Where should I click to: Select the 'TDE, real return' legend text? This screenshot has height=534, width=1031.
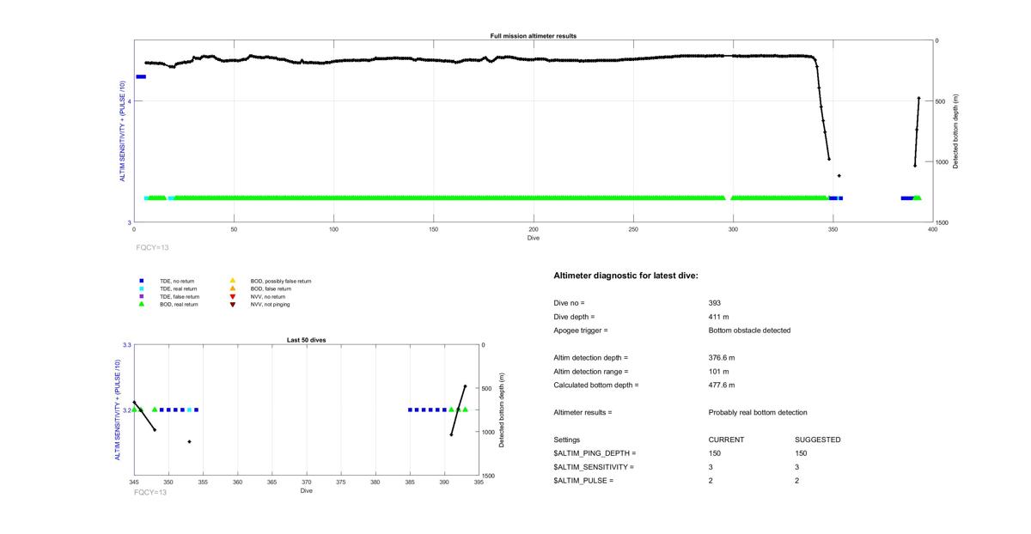(180, 288)
